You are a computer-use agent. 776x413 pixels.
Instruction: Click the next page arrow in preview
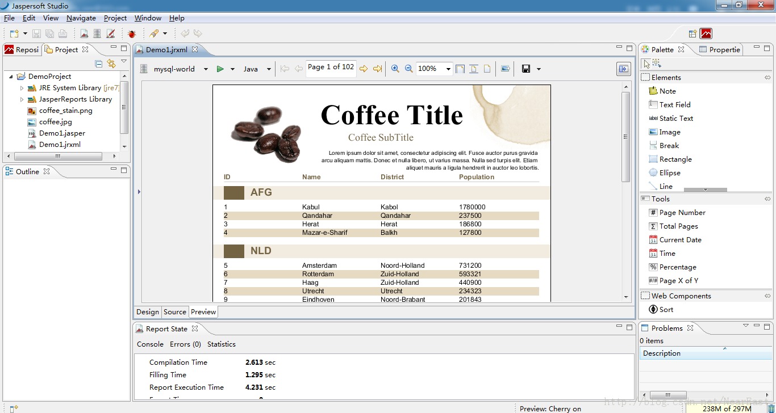click(364, 68)
